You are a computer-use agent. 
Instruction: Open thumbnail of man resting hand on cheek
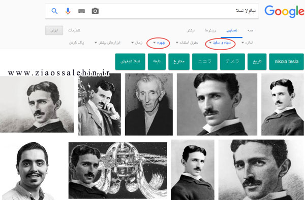pyautogui.click(x=100, y=104)
